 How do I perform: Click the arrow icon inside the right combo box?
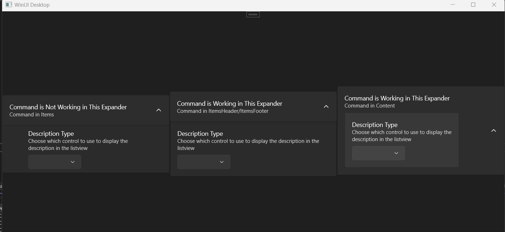[x=397, y=153]
